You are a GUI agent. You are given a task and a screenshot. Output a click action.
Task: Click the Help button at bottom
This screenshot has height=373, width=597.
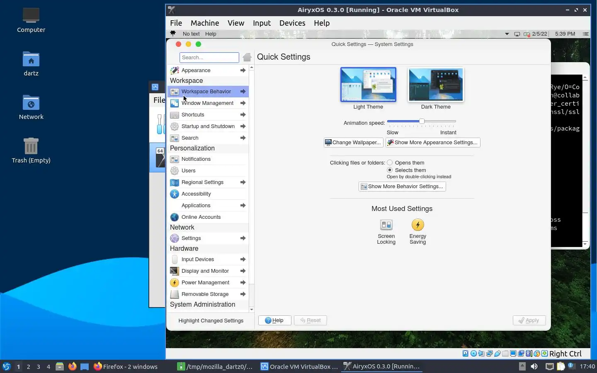[x=274, y=320]
